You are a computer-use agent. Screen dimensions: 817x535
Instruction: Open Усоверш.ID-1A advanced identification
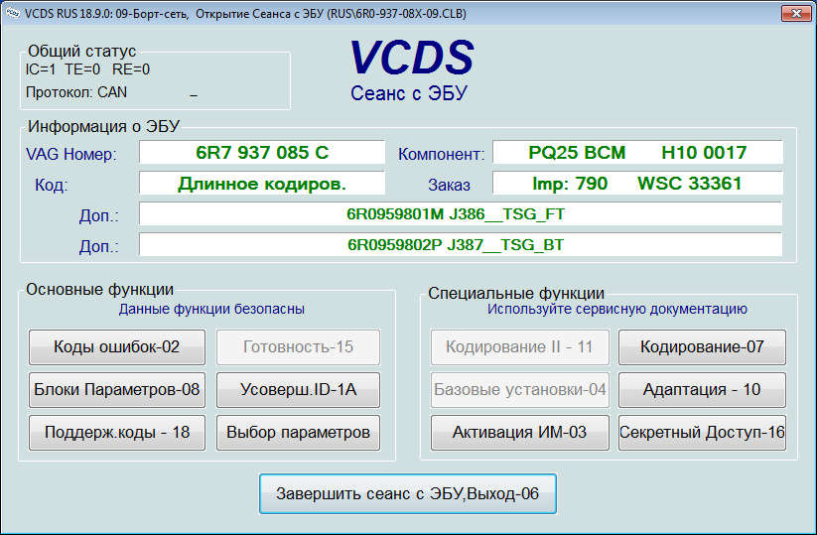pos(298,390)
